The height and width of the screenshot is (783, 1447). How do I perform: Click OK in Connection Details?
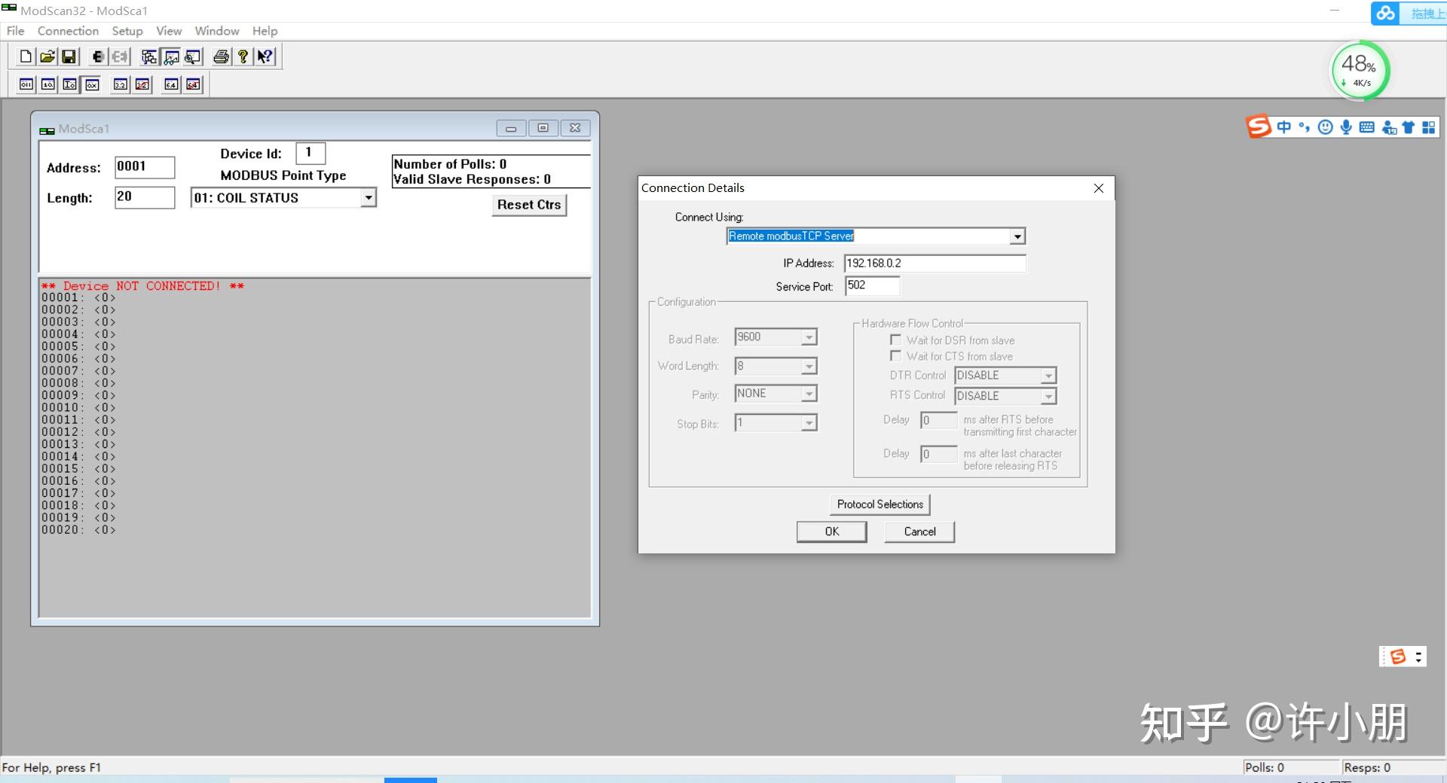pyautogui.click(x=831, y=532)
